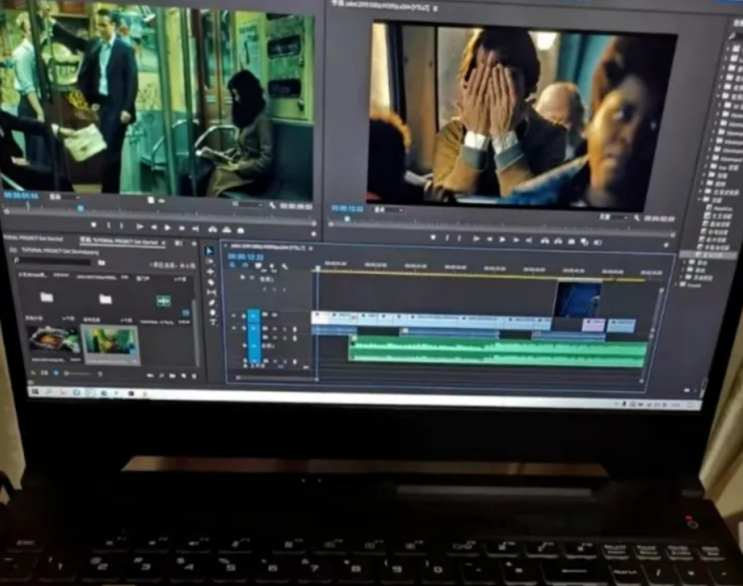The image size is (743, 586).
Task: Open Program monitor playback resolution dropdown
Action: point(614,217)
